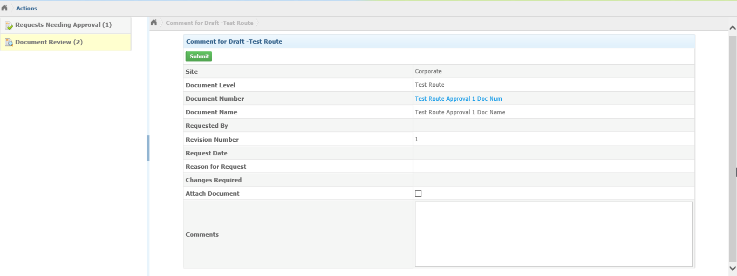The width and height of the screenshot is (737, 276).
Task: Click the Document Review magnifier icon
Action: coord(9,42)
